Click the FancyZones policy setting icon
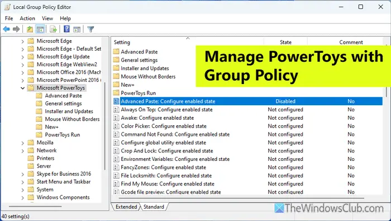 [x=116, y=168]
